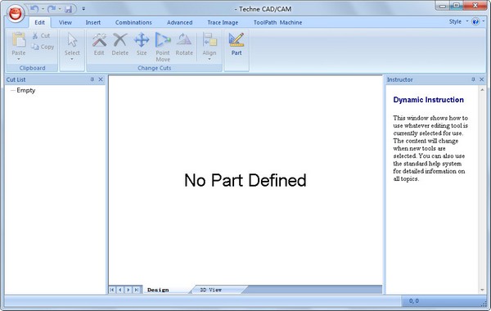The image size is (491, 311).
Task: Open the Trace Image ribbon tab
Action: coord(223,23)
